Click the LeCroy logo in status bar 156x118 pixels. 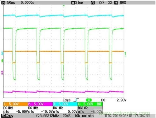tap(7, 116)
